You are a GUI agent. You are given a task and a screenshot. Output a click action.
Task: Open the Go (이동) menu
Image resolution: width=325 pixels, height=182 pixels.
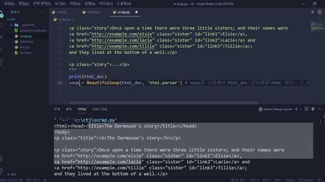(75, 4)
